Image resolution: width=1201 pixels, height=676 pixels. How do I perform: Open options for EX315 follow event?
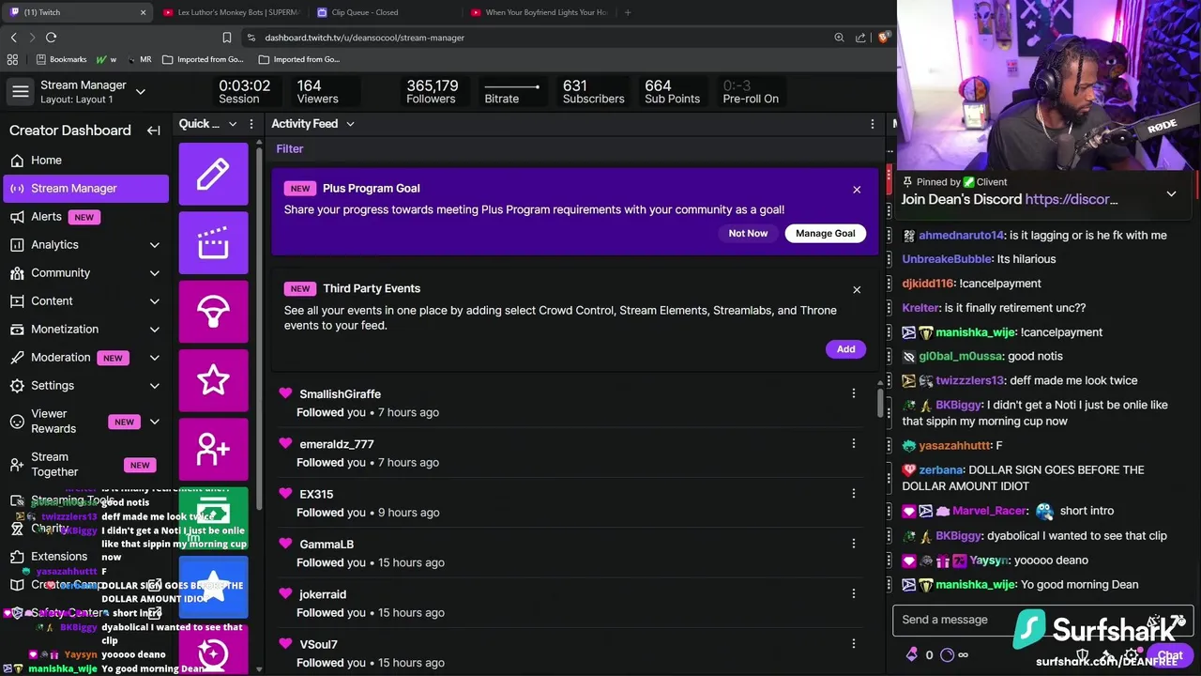[x=854, y=493]
